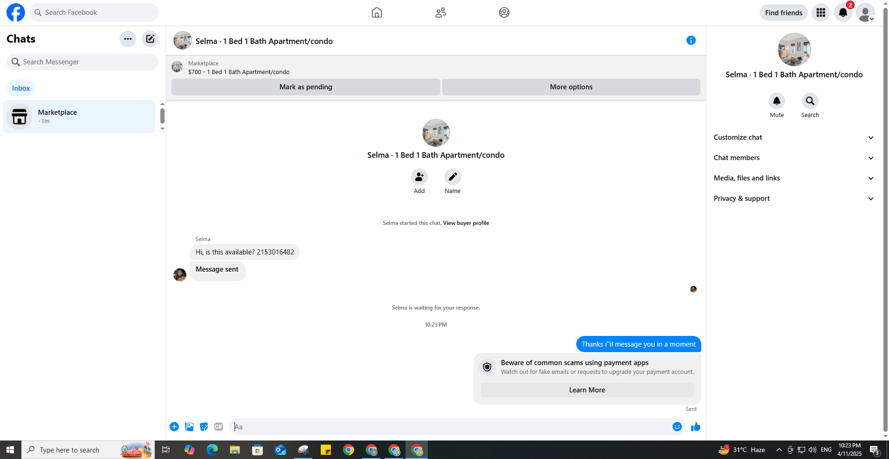The image size is (889, 459).
Task: Open the account profile menu
Action: click(865, 12)
